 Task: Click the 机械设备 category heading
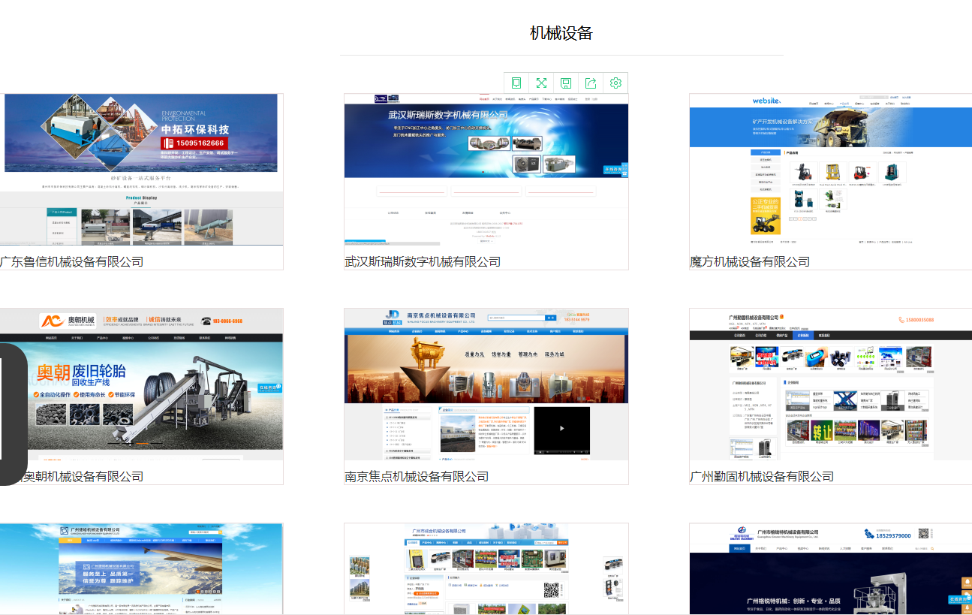[x=561, y=33]
